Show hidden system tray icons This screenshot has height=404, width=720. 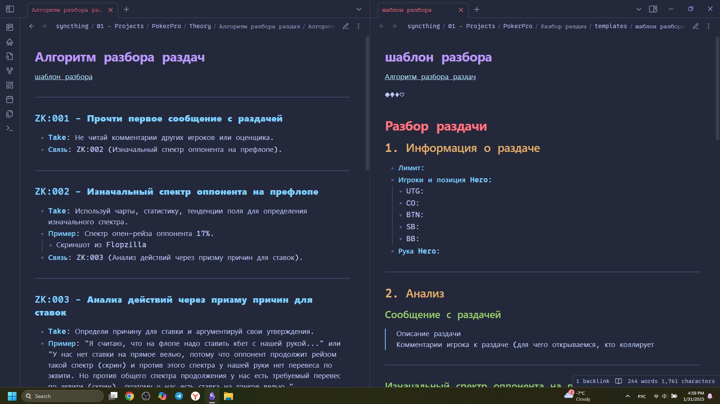pos(627,396)
